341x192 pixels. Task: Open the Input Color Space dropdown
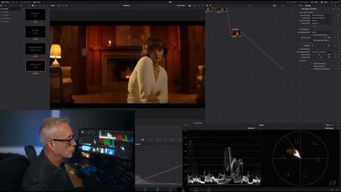coord(321,15)
